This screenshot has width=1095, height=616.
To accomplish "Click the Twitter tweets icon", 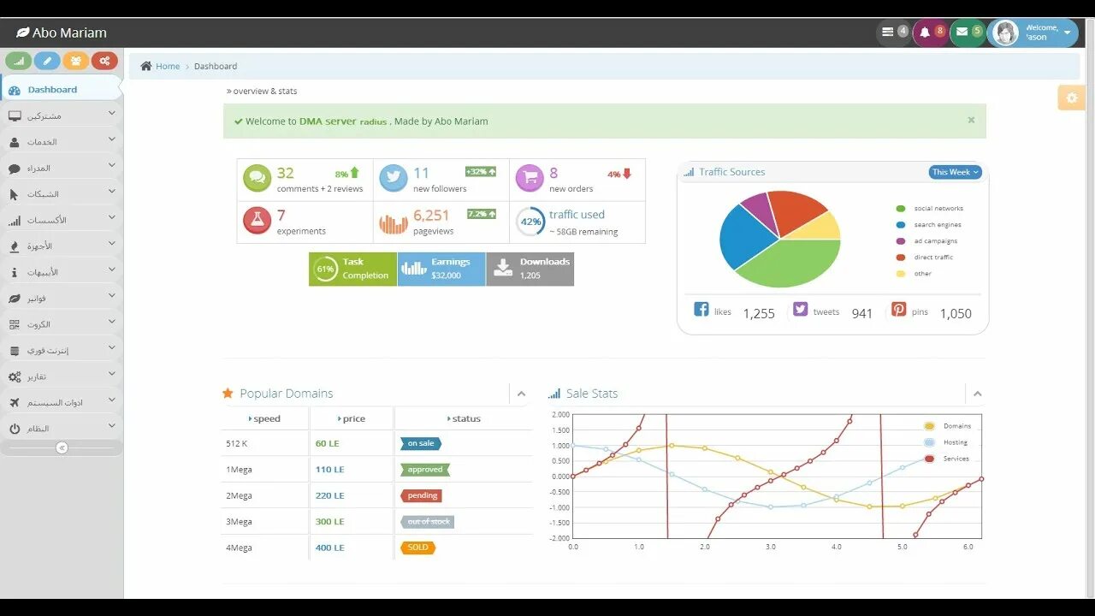I will [800, 310].
